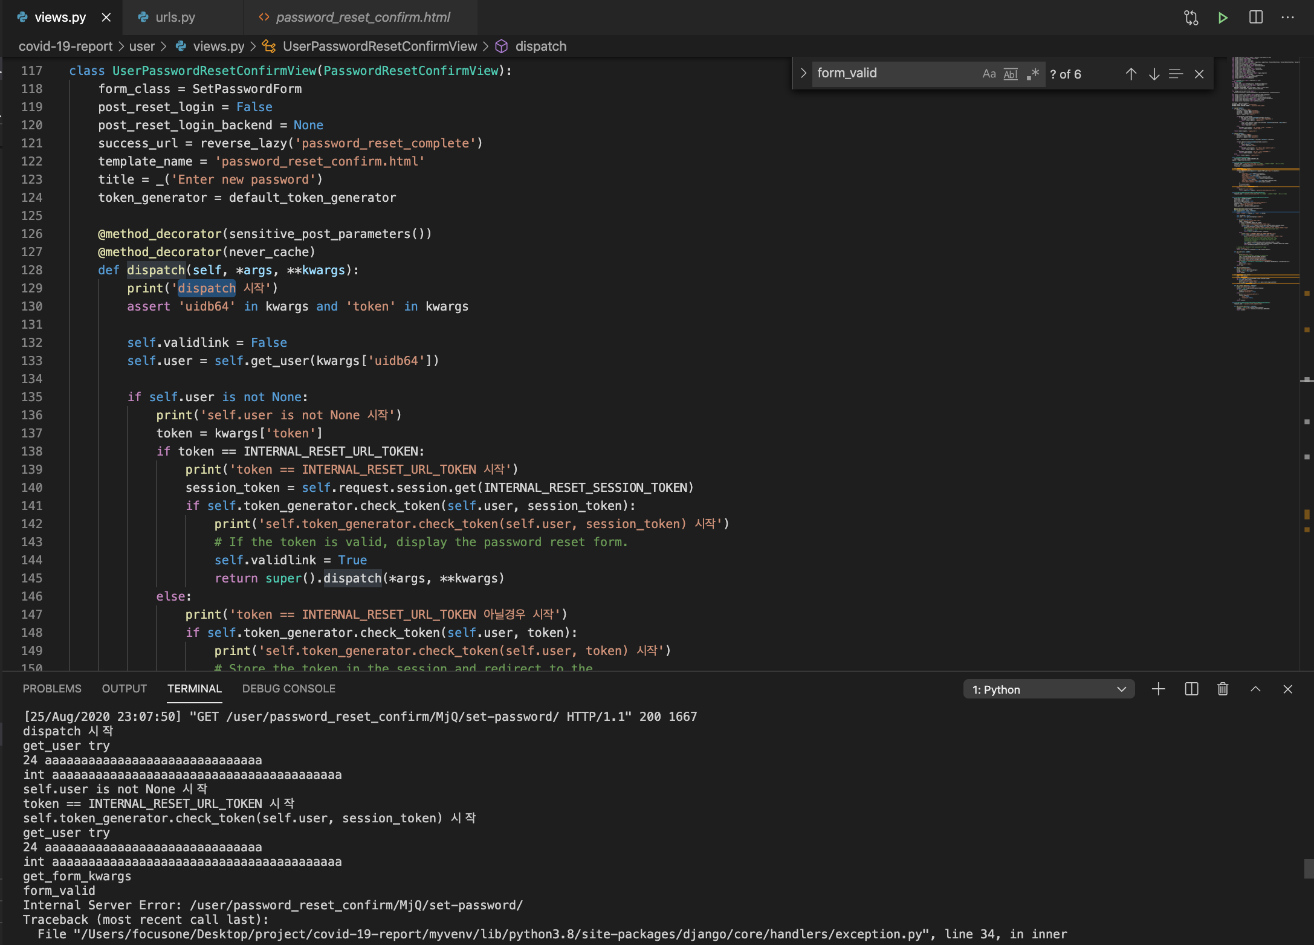Image resolution: width=1314 pixels, height=945 pixels.
Task: Toggle Match Case in find widget
Action: tap(989, 74)
